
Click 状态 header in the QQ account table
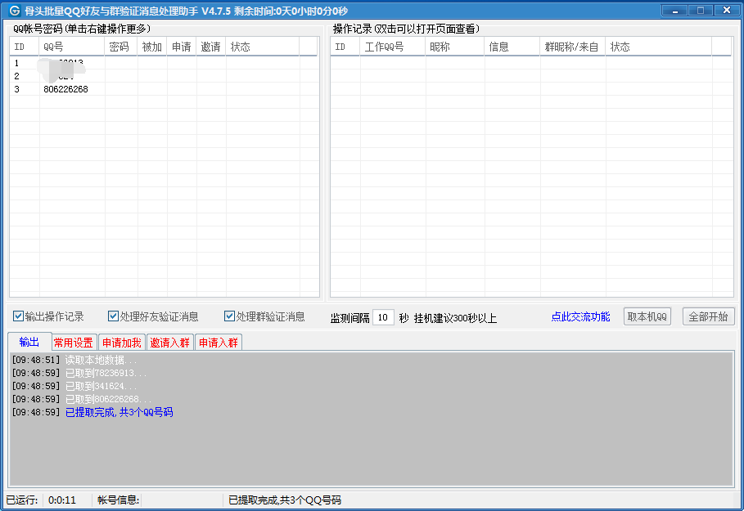pos(263,47)
